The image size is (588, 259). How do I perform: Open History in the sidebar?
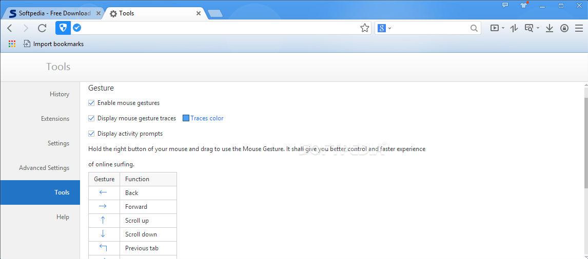tap(40, 94)
